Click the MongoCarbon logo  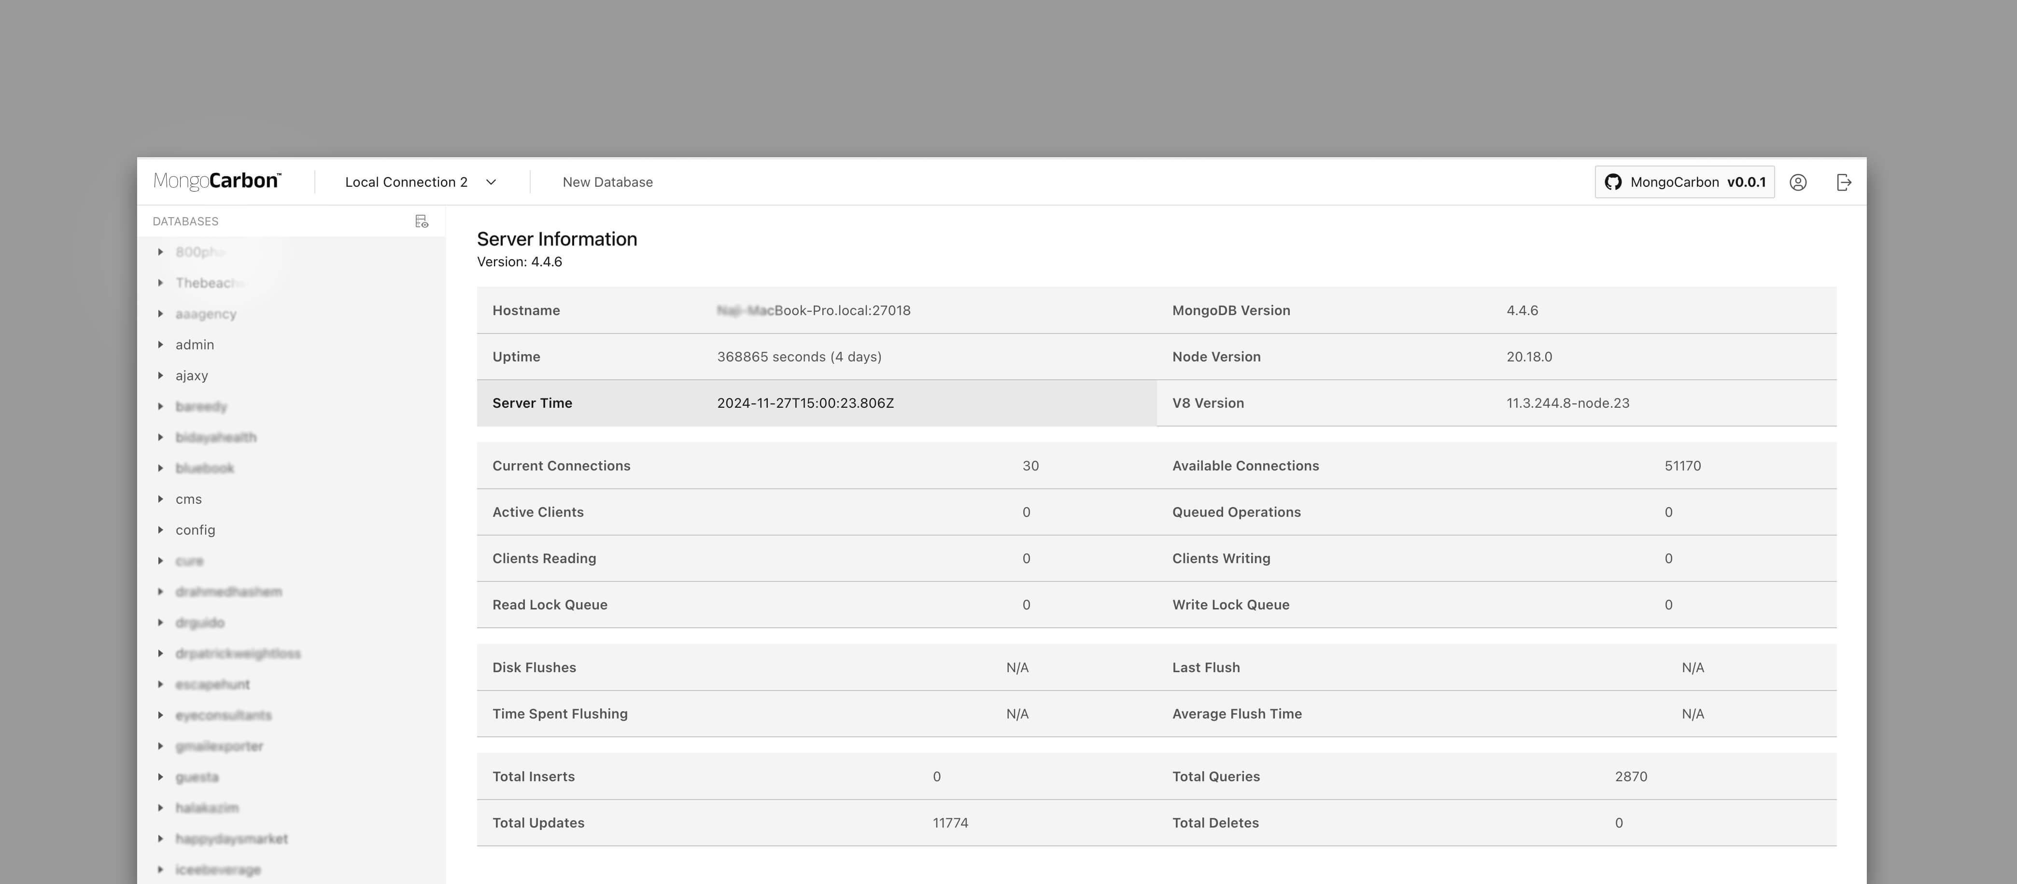217,181
